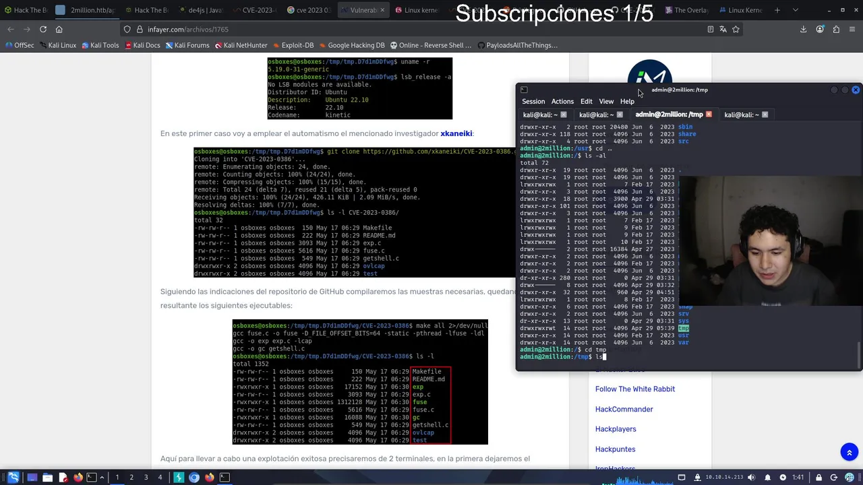Open the Firefox hamburger menu
The height and width of the screenshot is (485, 863).
pyautogui.click(x=852, y=29)
